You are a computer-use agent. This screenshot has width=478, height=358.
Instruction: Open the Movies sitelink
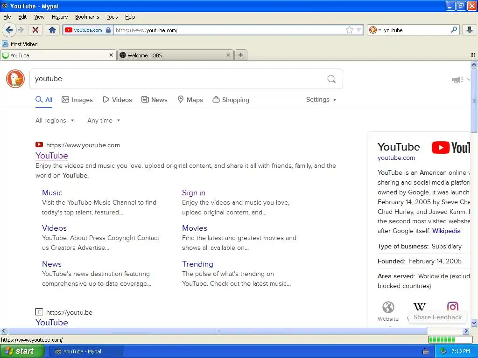(x=195, y=228)
